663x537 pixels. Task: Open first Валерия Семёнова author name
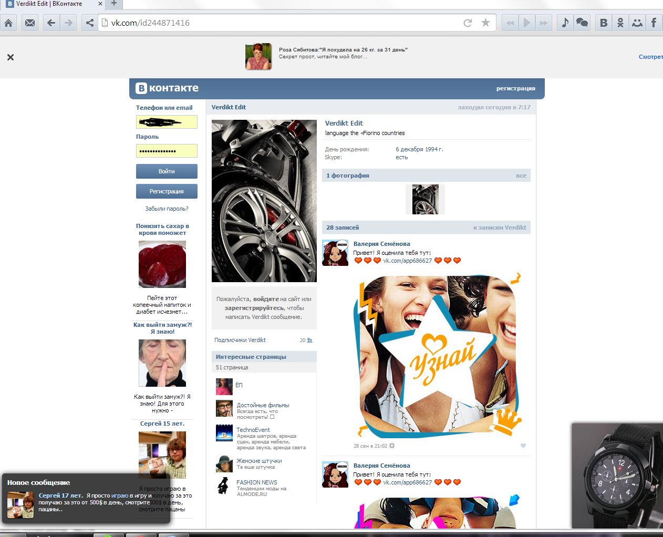[381, 244]
